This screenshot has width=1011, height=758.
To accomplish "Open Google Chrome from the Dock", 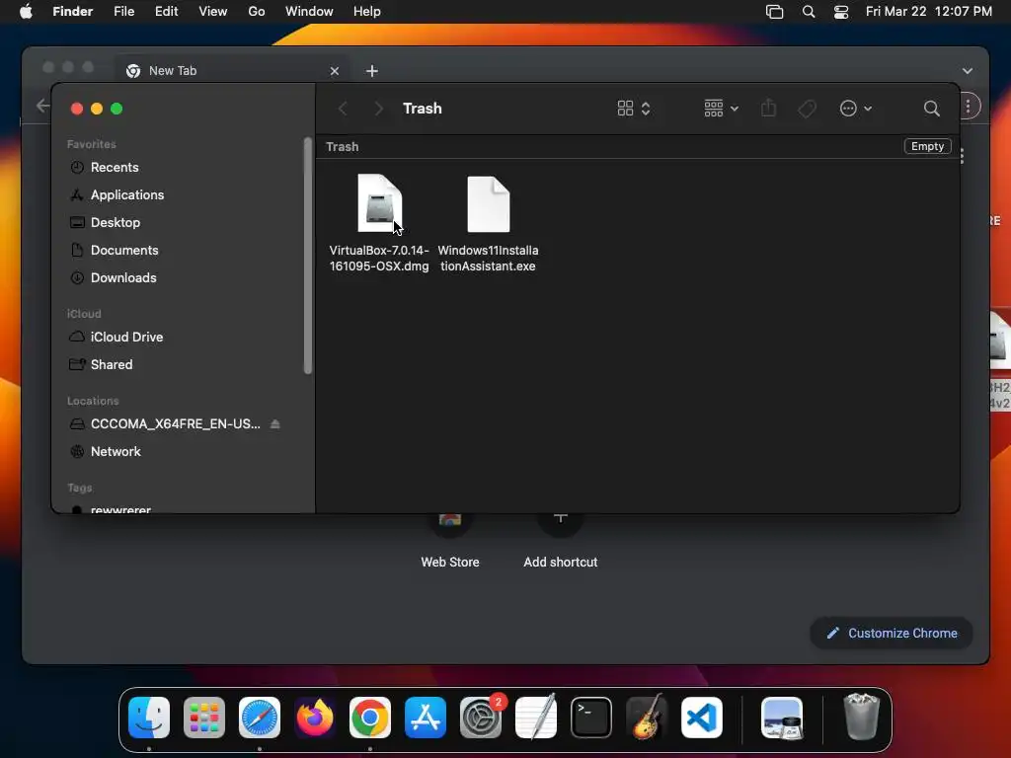I will (x=370, y=718).
